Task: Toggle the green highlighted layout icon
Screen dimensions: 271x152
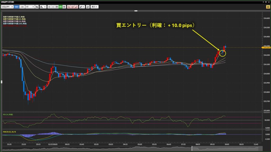Action: pos(61,7)
